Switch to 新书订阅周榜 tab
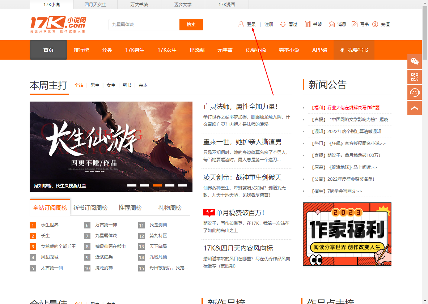The height and width of the screenshot is (304, 428). tap(90, 208)
